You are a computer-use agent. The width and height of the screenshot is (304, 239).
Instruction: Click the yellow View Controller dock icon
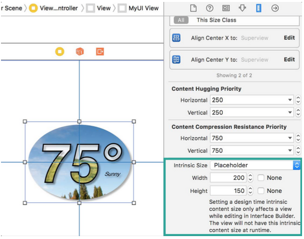60,52
